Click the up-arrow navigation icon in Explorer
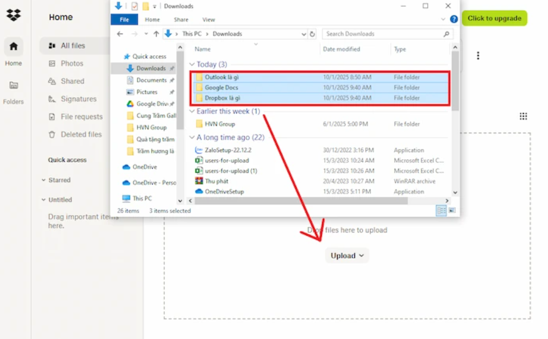 (156, 34)
